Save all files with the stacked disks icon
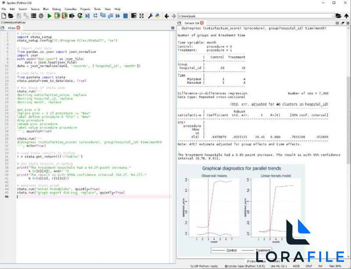 [26, 16]
